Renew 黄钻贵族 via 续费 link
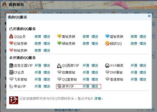This screenshot has height=112, width=157. (x=86, y=37)
